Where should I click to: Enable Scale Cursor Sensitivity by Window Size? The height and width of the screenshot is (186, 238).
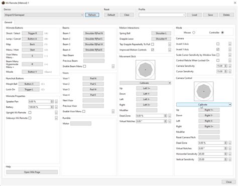click(218, 55)
